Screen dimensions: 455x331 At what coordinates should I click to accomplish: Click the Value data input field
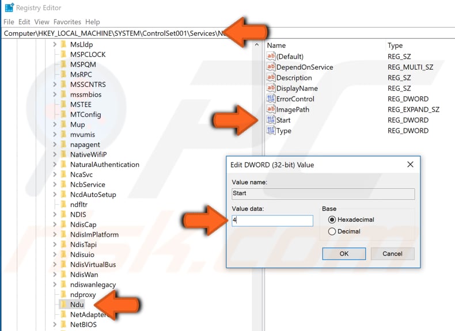pos(272,220)
